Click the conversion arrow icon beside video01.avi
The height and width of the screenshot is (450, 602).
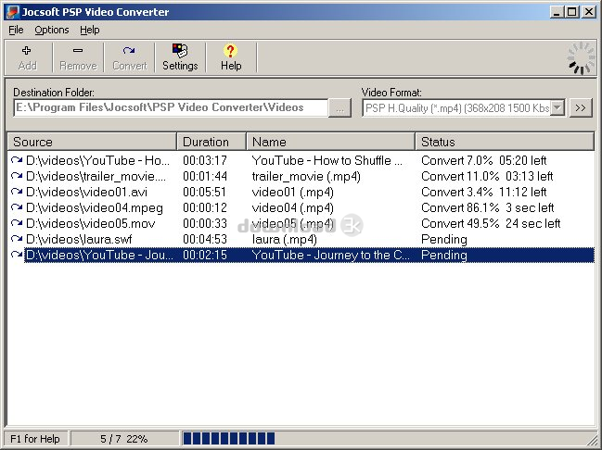coord(17,192)
